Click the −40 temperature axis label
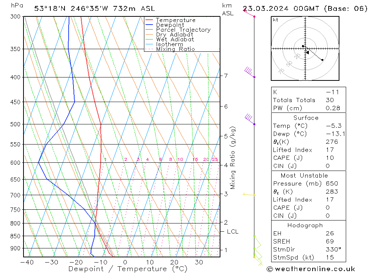373x273 pixels. coord(26,262)
